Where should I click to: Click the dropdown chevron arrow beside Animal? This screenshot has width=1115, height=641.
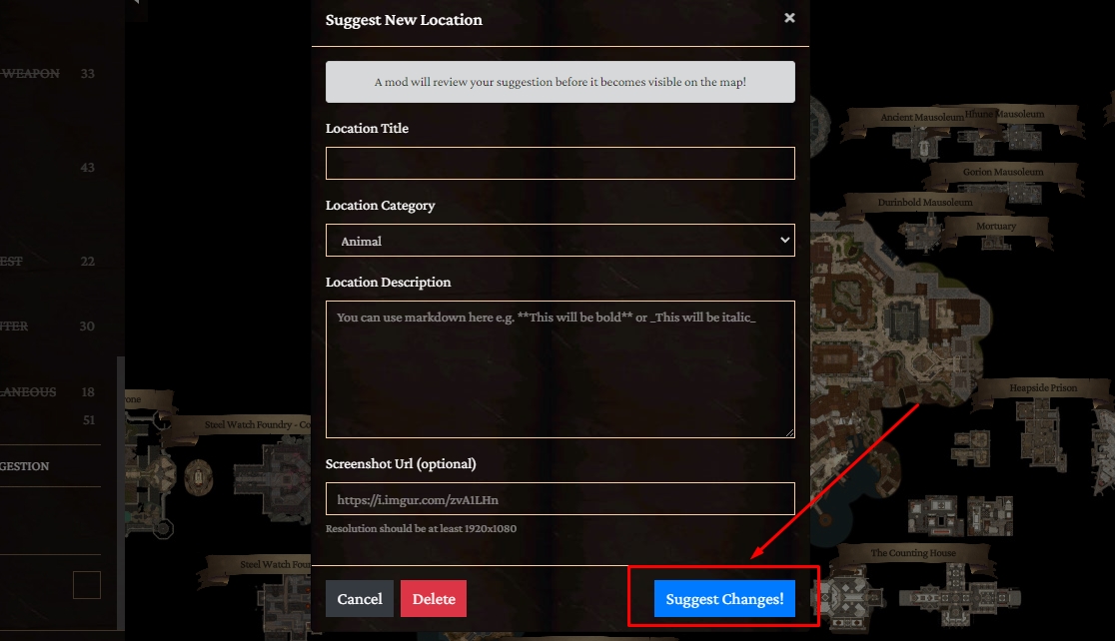784,241
